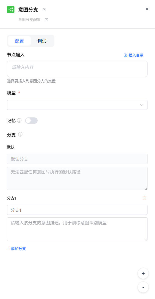The image size is (155, 299).
Task: Toggle the 记忆 memory switch
Action: pos(31,121)
